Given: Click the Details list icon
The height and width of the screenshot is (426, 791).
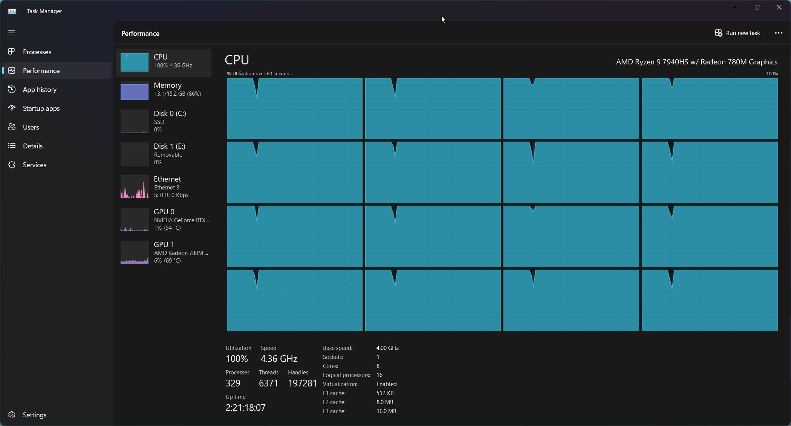Looking at the screenshot, I should coord(12,146).
